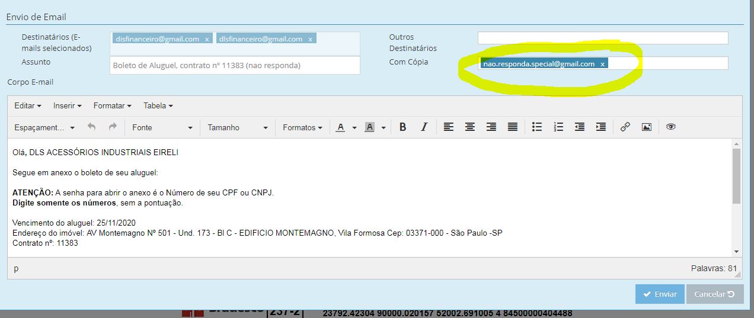
Task: Click the 'p' element path indicator
Action: (16, 268)
